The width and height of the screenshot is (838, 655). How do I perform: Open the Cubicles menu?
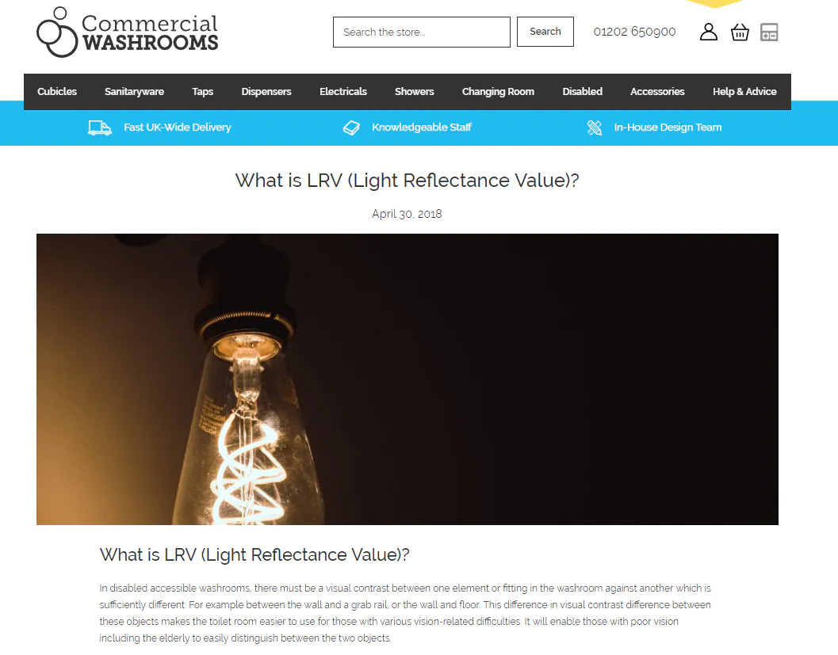[x=57, y=92]
